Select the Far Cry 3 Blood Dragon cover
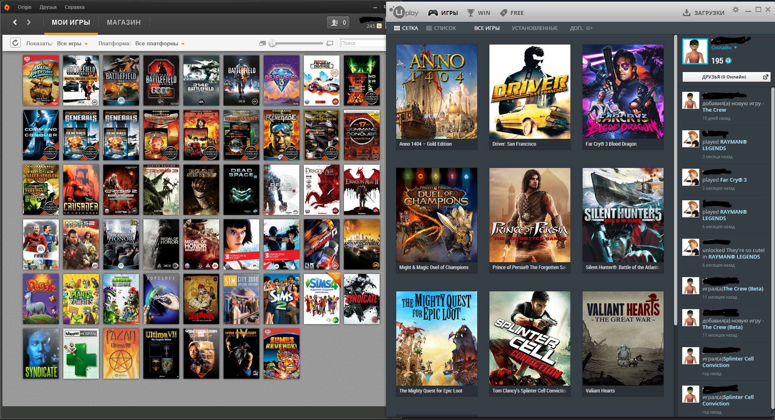 click(x=623, y=91)
